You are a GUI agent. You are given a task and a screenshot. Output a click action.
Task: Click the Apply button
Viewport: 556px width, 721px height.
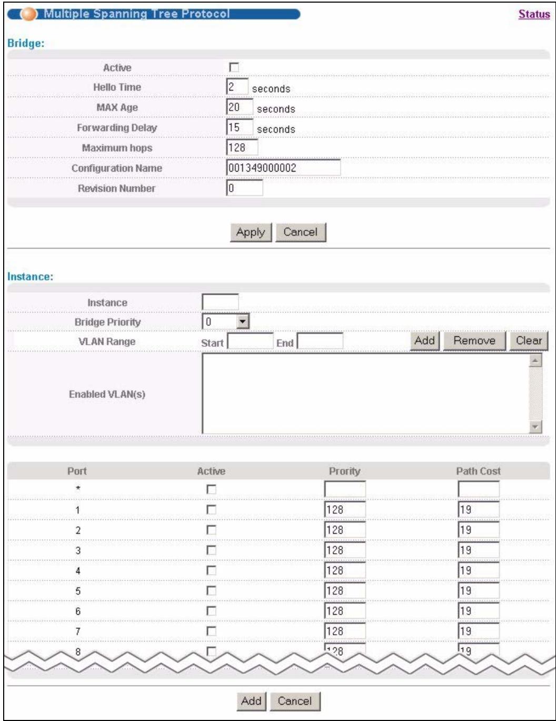(x=251, y=232)
